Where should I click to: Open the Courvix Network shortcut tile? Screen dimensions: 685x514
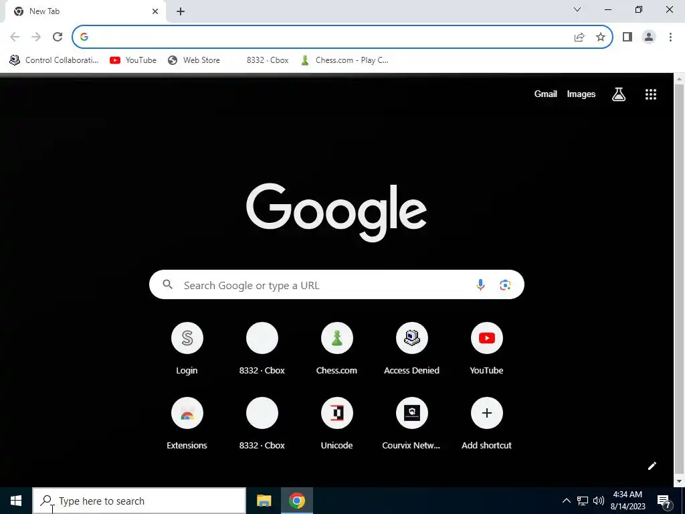point(412,424)
